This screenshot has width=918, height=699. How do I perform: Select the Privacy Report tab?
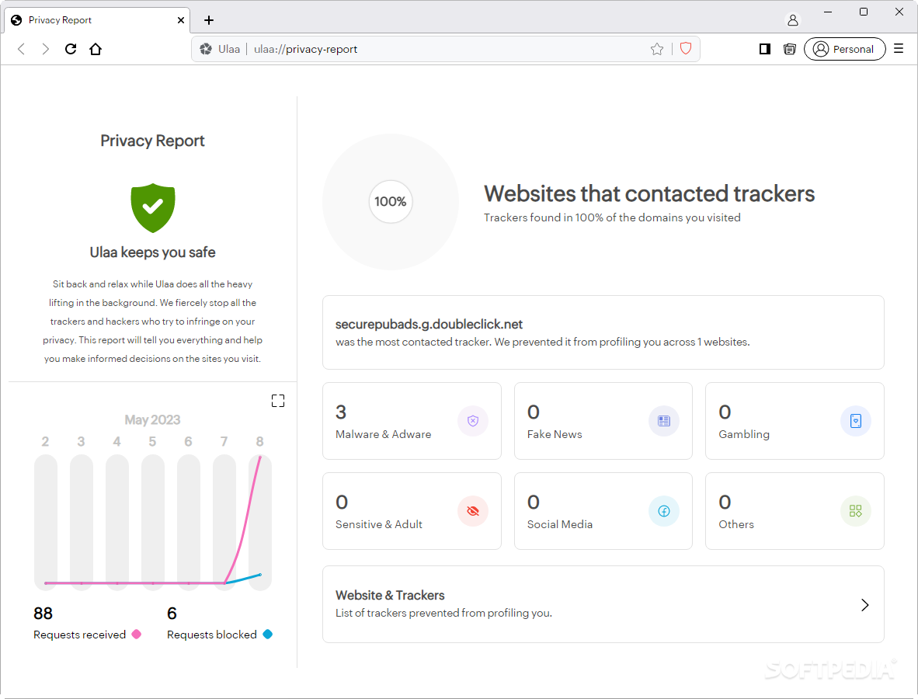point(97,20)
